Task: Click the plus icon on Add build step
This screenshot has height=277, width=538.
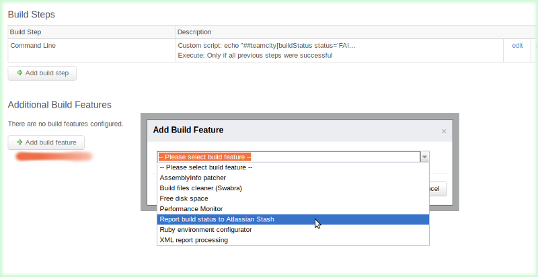Action: coord(20,73)
